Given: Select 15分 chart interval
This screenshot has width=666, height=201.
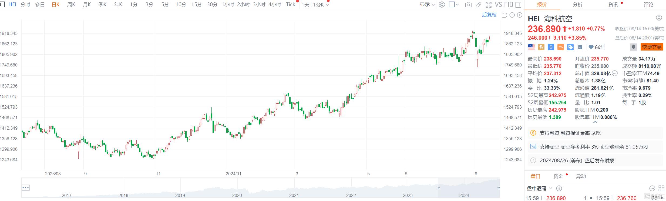Looking at the screenshot, I should (197, 5).
